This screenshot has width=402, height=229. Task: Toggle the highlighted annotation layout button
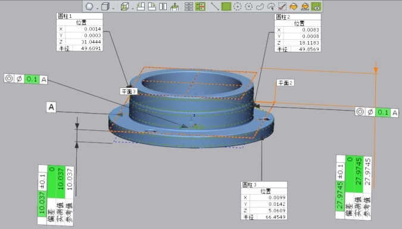pyautogui.click(x=200, y=7)
